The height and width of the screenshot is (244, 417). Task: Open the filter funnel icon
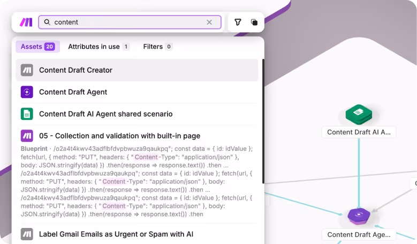pos(238,22)
